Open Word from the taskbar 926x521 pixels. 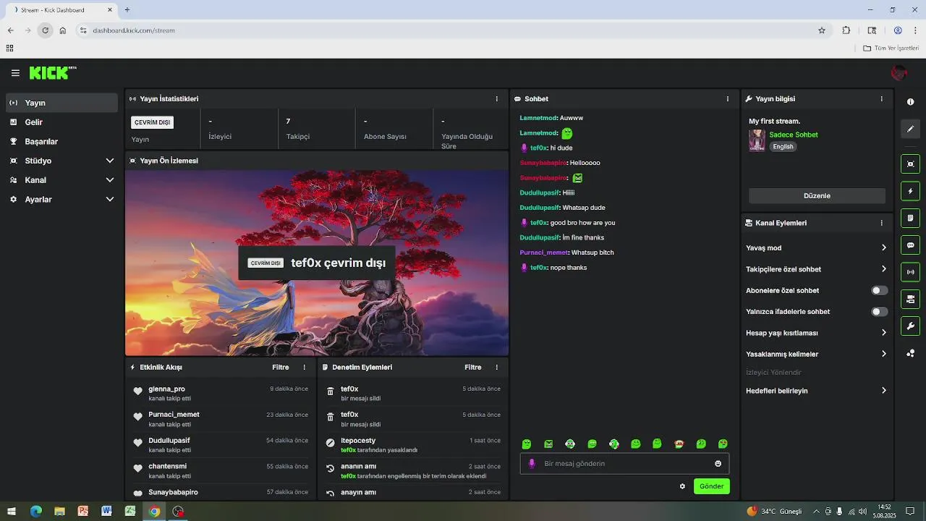tap(107, 512)
